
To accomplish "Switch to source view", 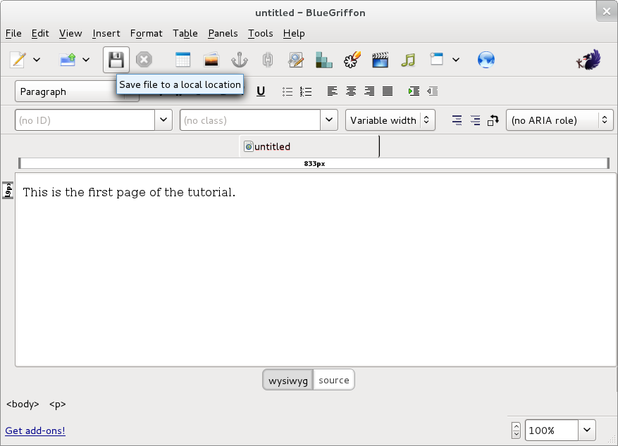I will [333, 380].
